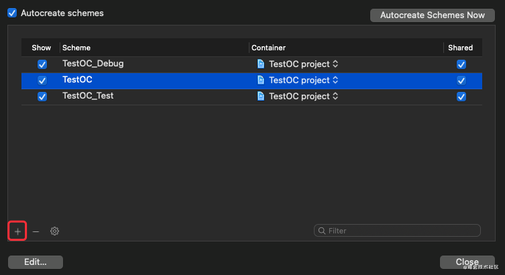Add a new scheme with plus icon

[17, 231]
